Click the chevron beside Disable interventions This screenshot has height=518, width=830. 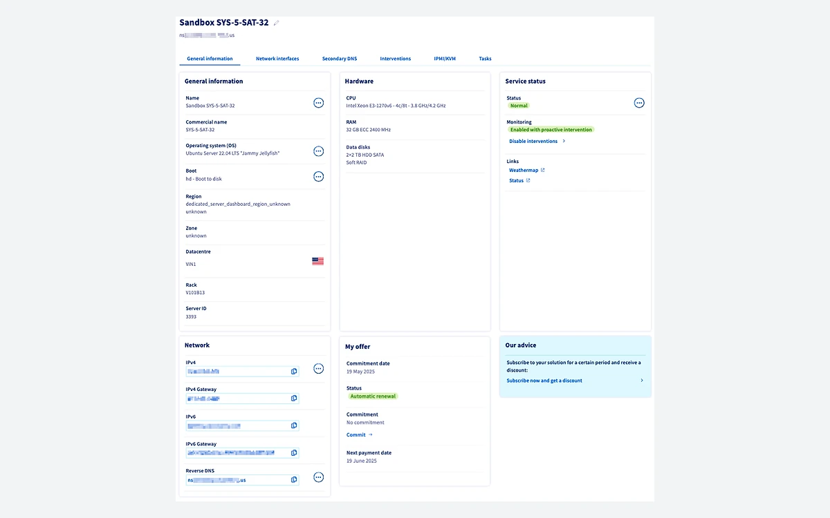point(564,141)
